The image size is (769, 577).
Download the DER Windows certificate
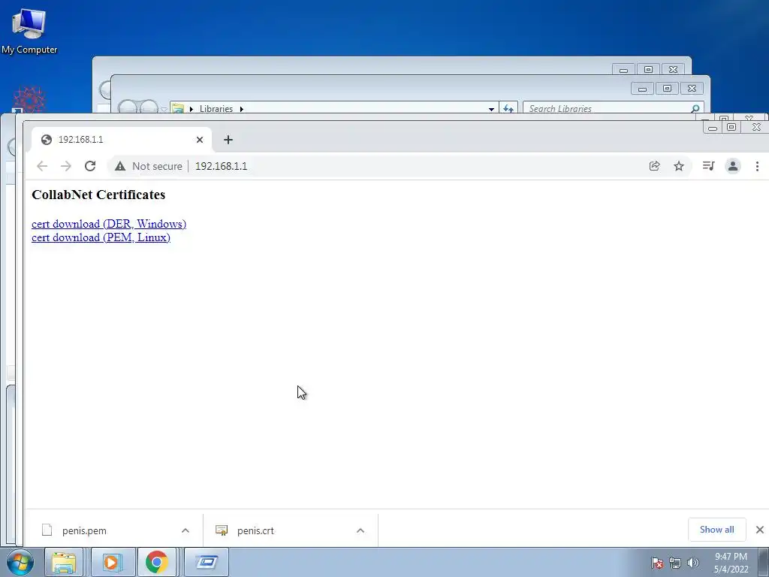tap(109, 224)
